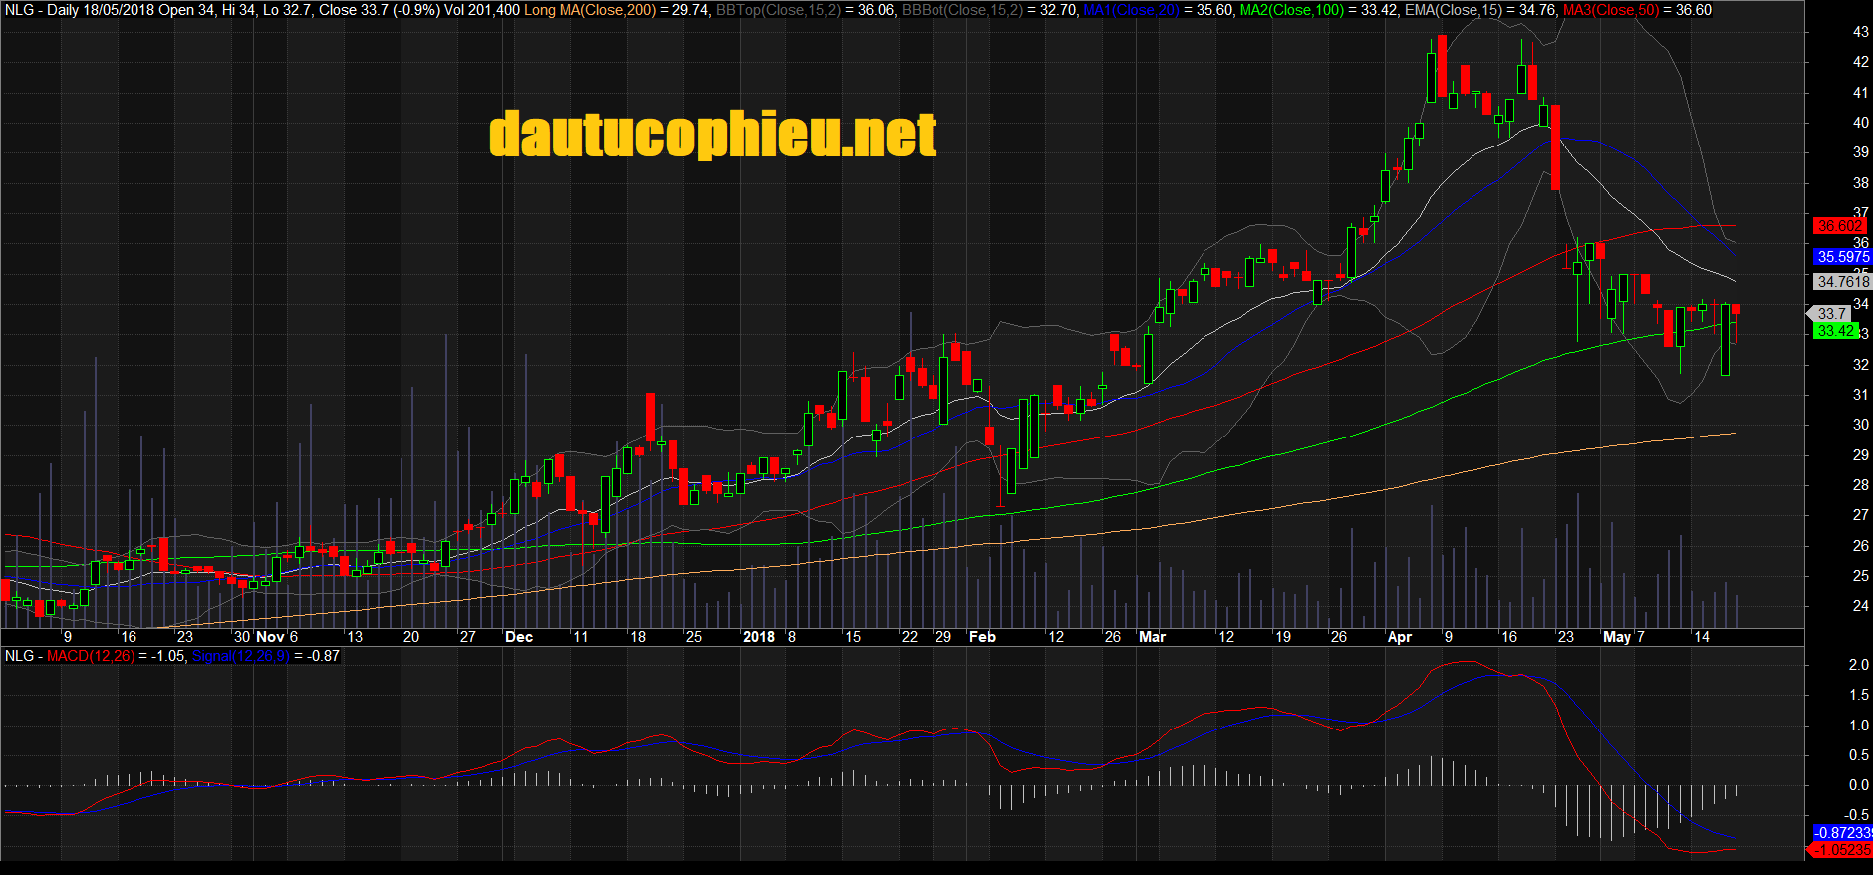
Task: Click the red 36.602 price tag
Action: (1838, 226)
